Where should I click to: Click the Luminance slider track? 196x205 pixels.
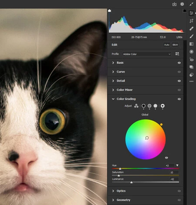tap(145, 182)
